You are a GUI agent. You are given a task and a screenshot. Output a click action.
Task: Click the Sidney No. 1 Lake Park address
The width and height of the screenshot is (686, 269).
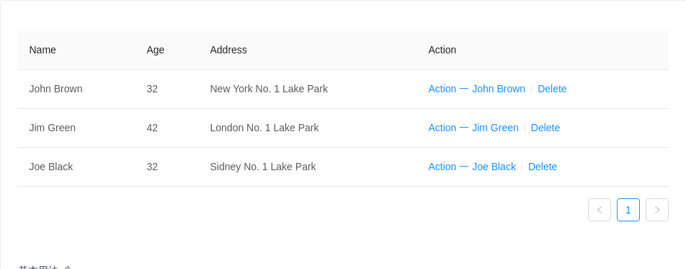[263, 167]
